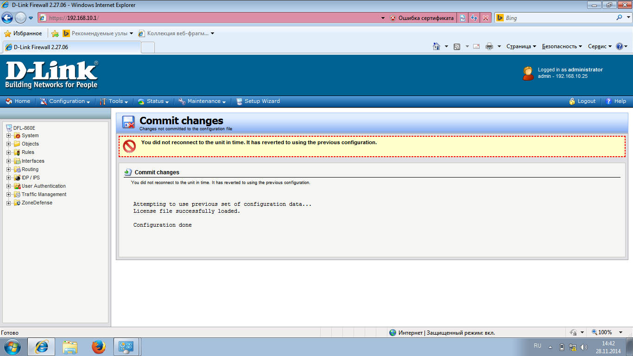Expand the Interfaces tree node
The height and width of the screenshot is (356, 633).
click(x=8, y=161)
